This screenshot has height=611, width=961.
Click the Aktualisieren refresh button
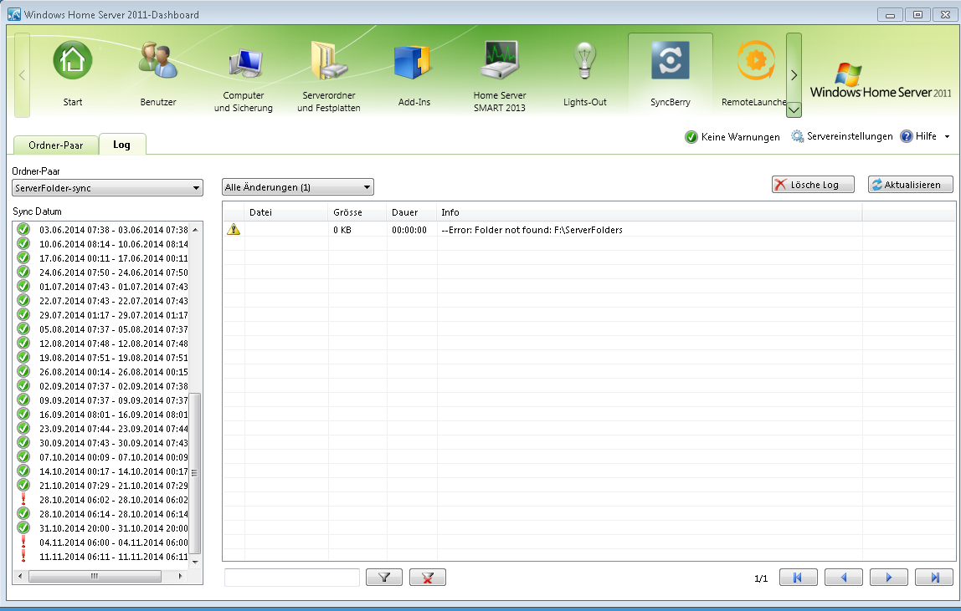910,185
